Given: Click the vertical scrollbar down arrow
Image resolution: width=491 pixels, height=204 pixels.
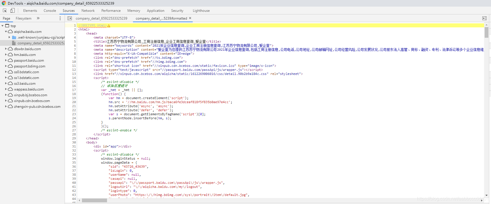Looking at the screenshot, I should [x=486, y=195].
